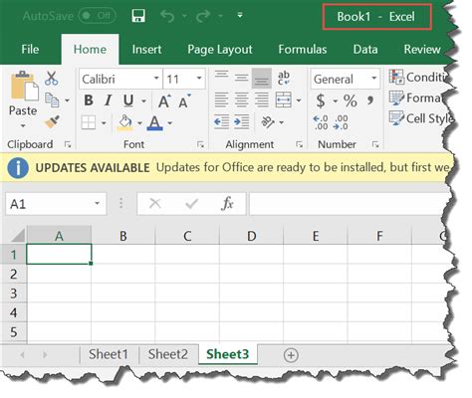Screen dimensions: 472x398
Task: Copy selection with the Copy icon
Action: coord(52,99)
